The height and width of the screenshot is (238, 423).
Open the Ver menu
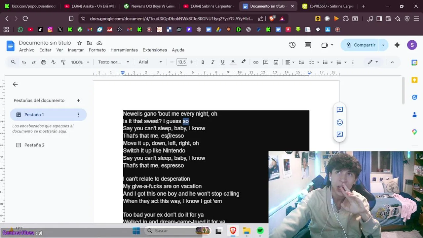point(59,50)
